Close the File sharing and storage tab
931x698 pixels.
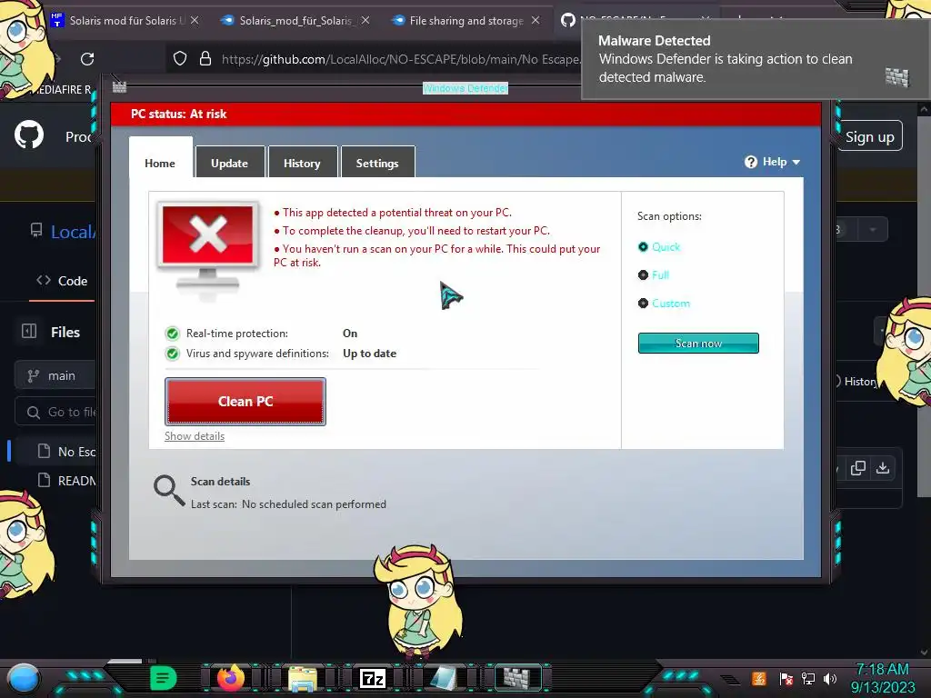click(536, 20)
